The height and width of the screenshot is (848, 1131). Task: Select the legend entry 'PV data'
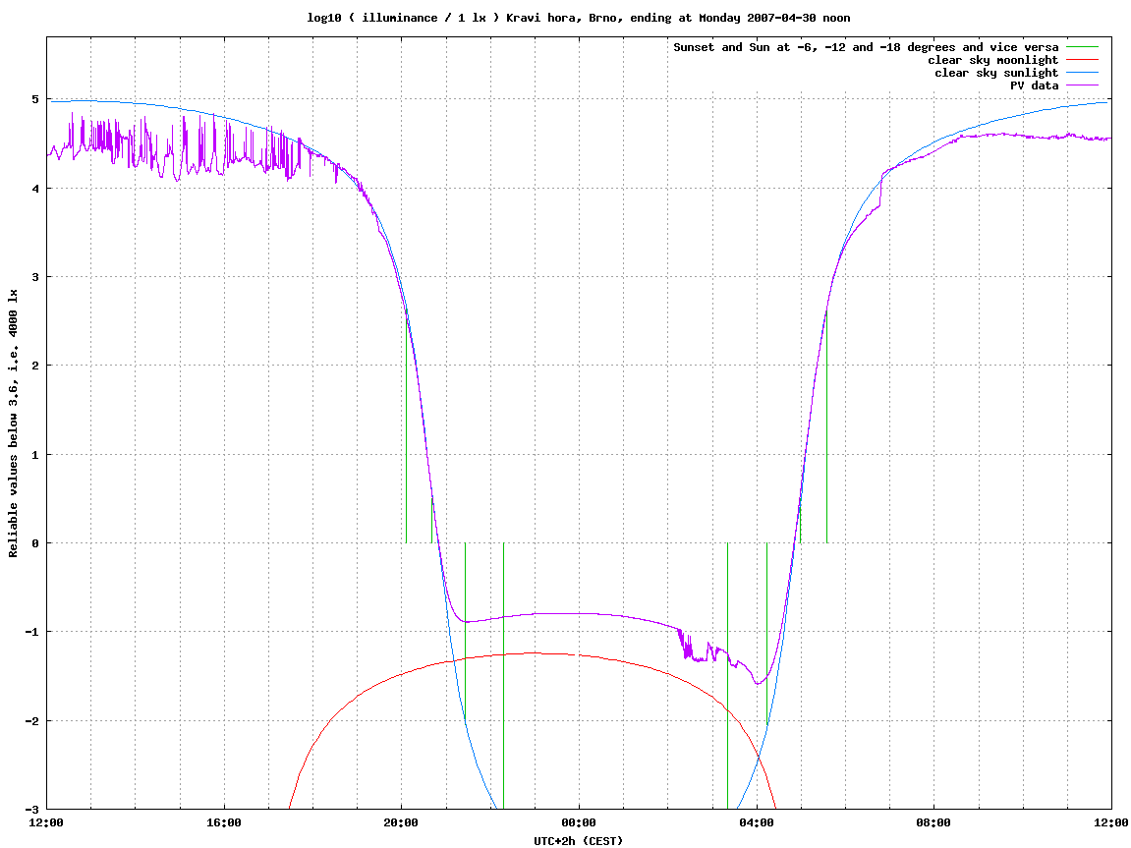(1034, 85)
